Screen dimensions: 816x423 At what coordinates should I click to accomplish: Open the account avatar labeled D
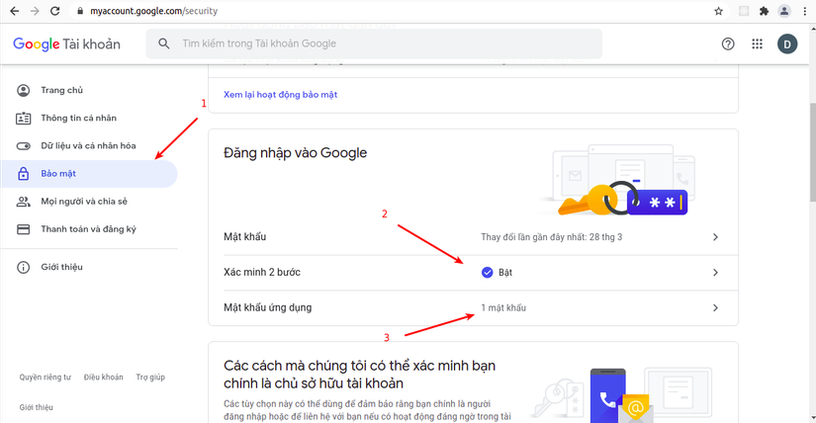[787, 43]
